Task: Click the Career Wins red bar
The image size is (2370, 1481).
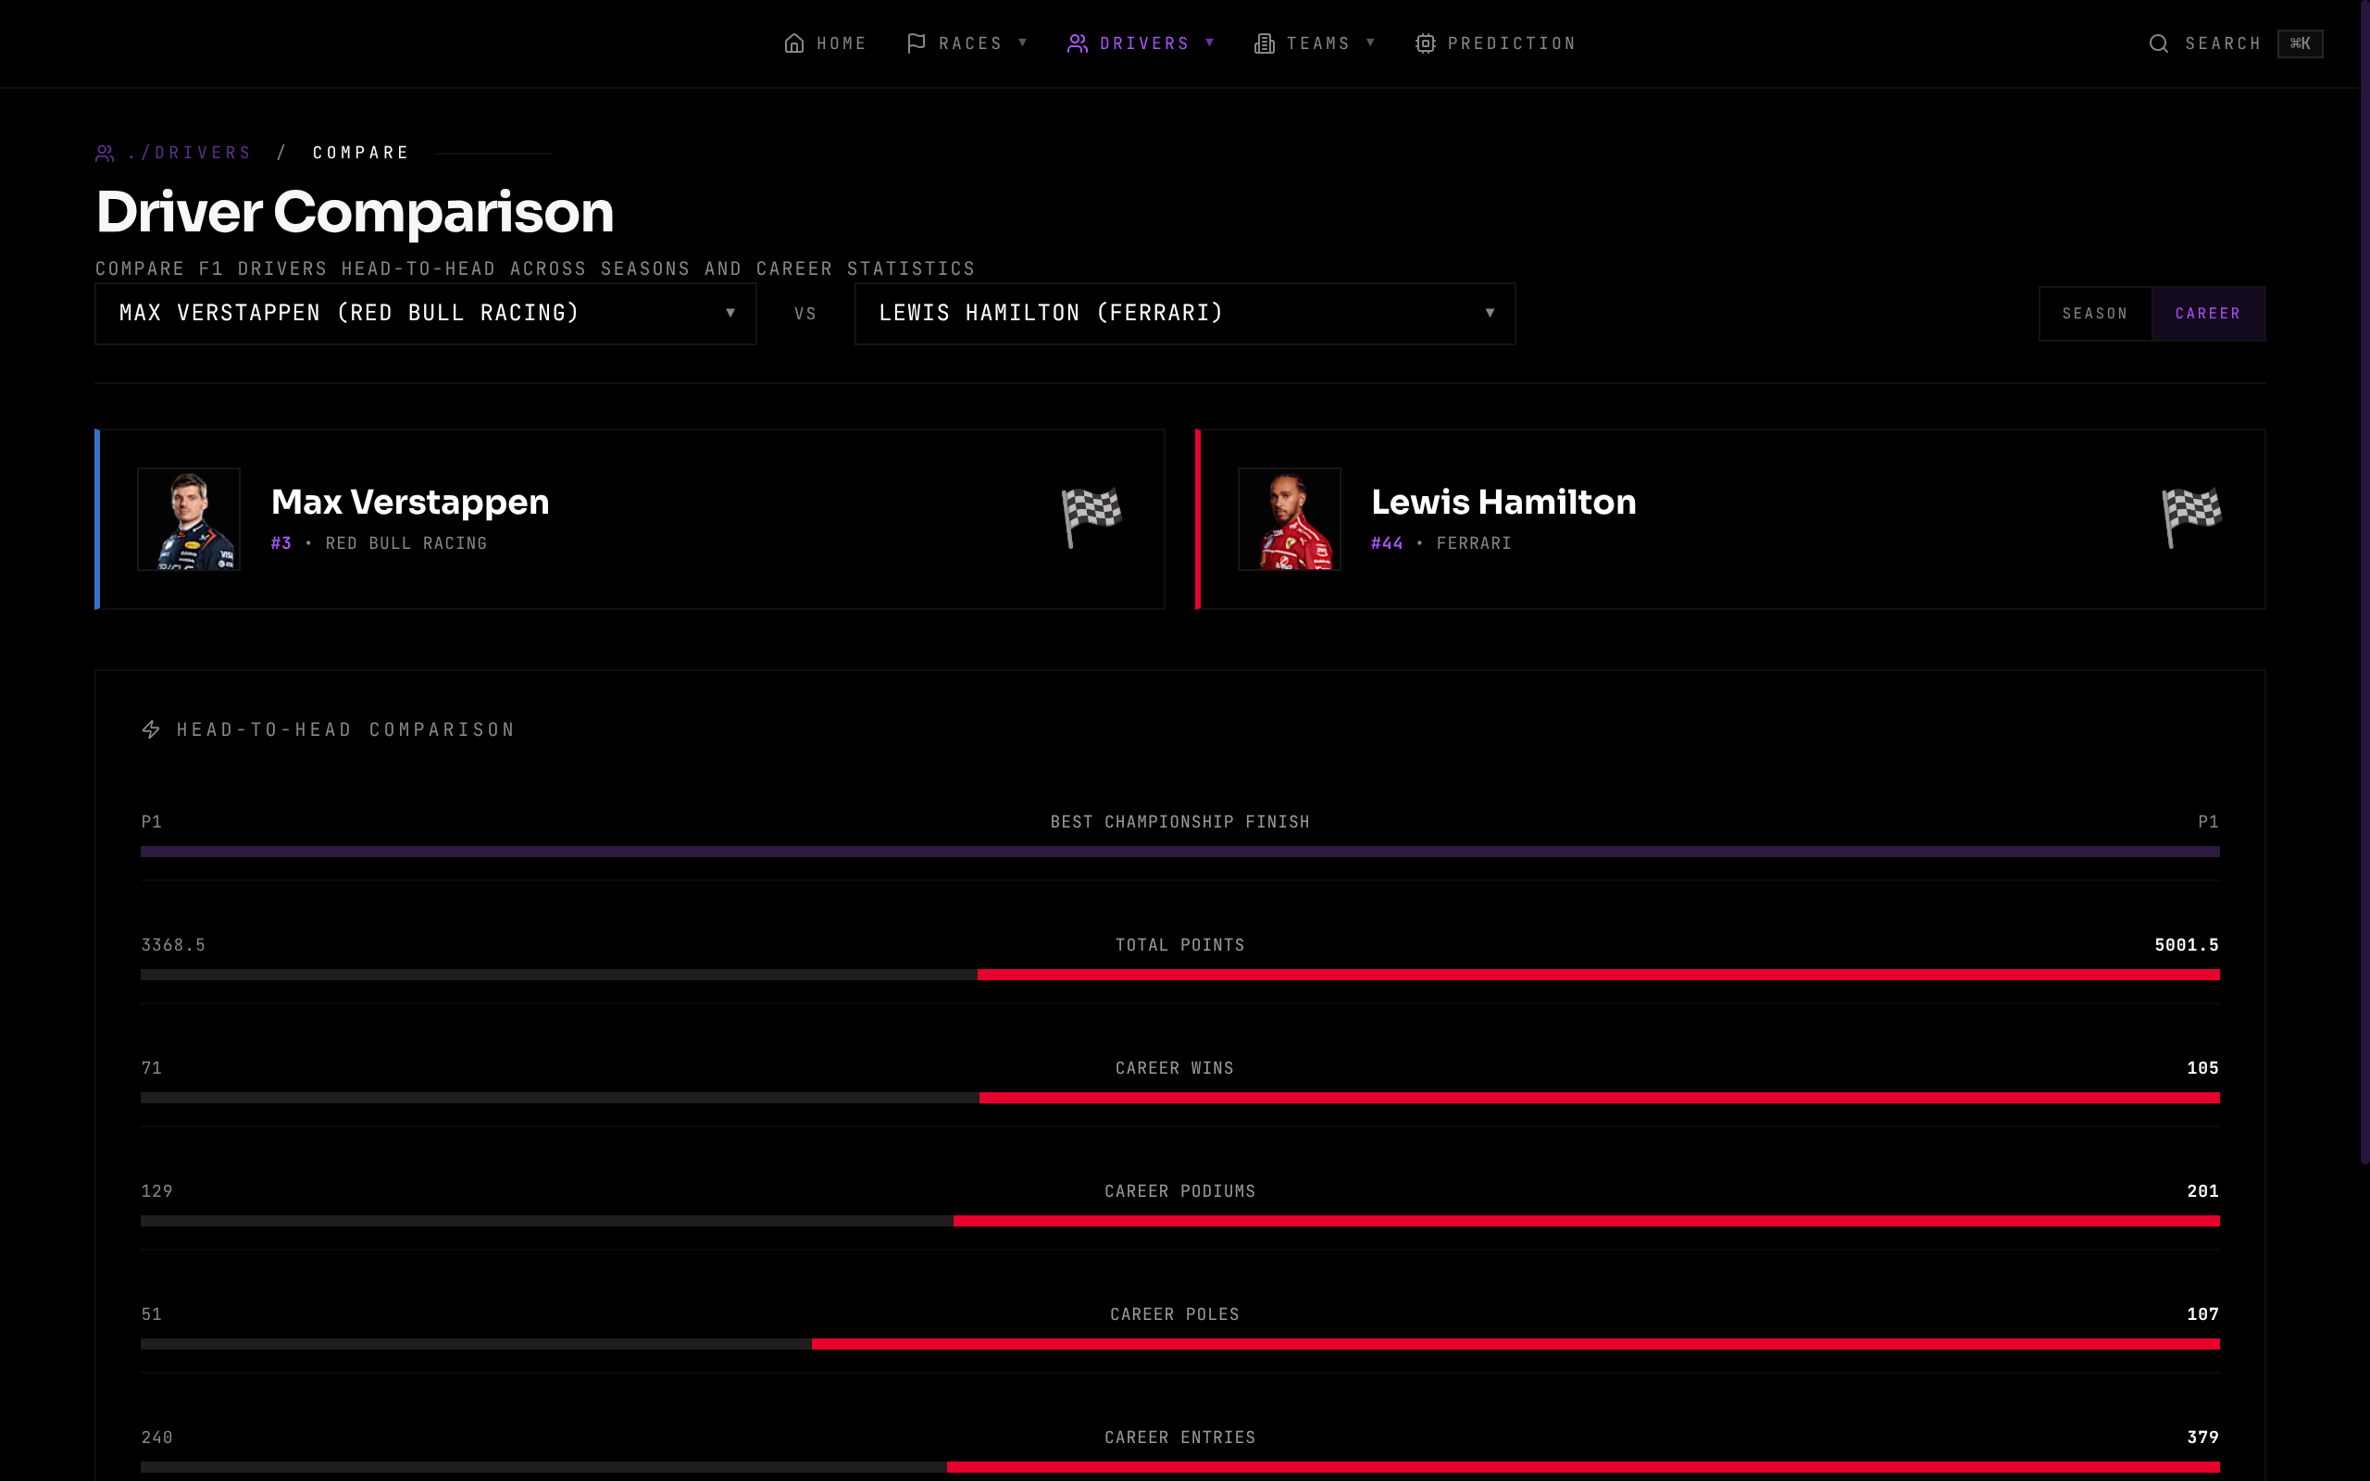Action: click(x=1599, y=1098)
